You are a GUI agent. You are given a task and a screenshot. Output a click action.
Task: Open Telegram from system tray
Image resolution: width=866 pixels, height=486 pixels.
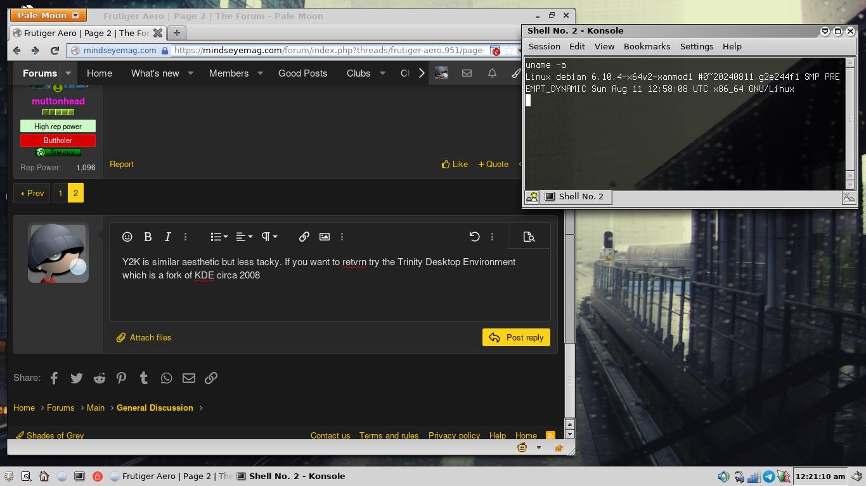768,477
